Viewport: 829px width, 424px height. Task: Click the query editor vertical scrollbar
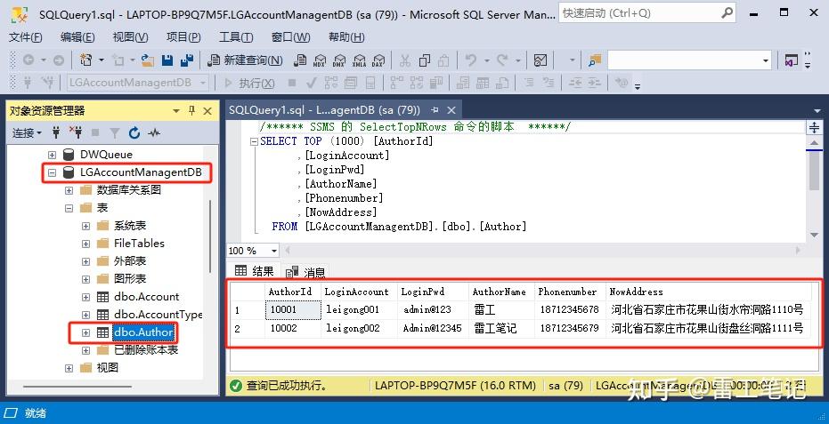pyautogui.click(x=814, y=171)
